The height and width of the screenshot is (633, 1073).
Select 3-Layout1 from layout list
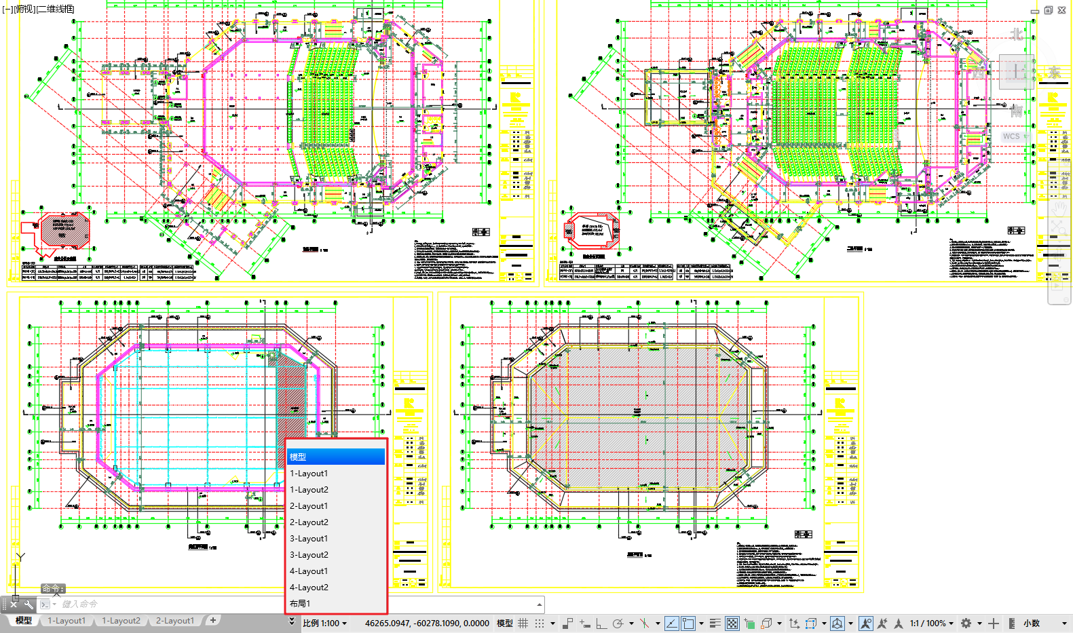tap(309, 539)
